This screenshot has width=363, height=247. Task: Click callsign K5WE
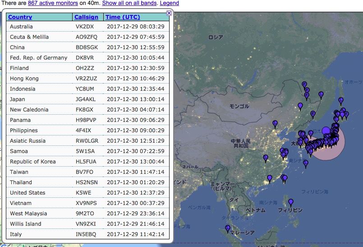click(x=83, y=193)
